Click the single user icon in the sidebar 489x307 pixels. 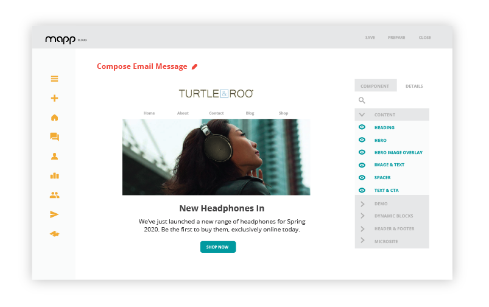tap(55, 157)
